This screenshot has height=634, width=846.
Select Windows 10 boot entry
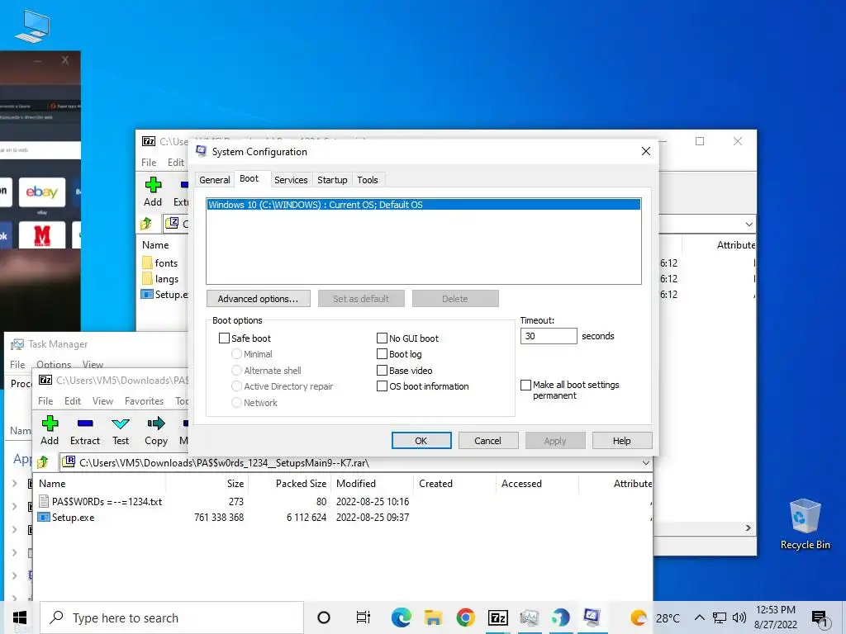[x=424, y=205]
